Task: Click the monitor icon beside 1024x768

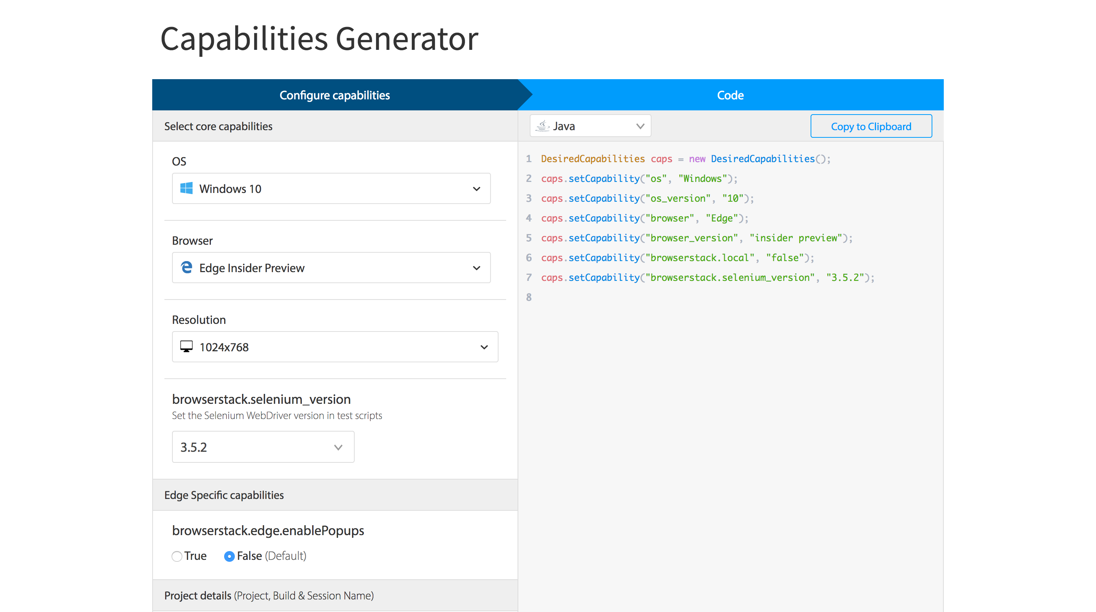Action: coord(186,346)
